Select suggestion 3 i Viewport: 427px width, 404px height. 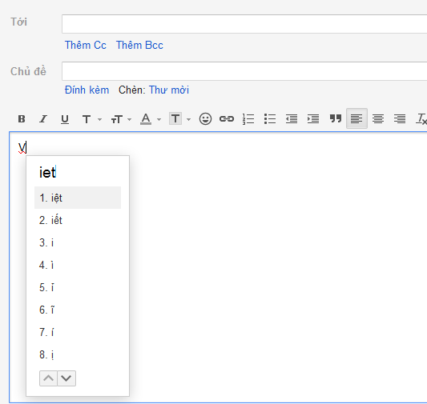[78, 242]
